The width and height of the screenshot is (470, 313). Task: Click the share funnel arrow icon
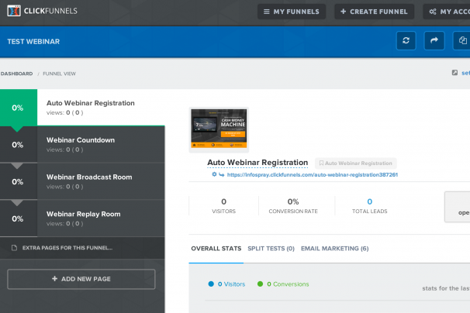click(x=434, y=41)
